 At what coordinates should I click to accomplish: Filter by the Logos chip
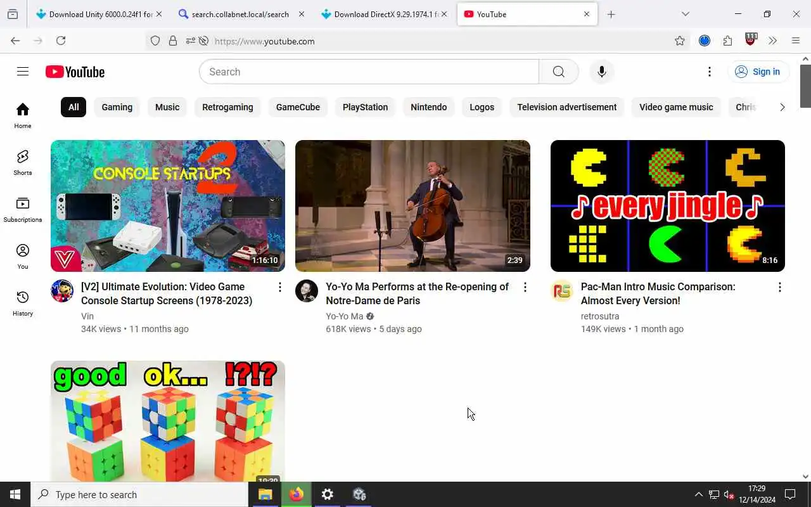click(482, 107)
